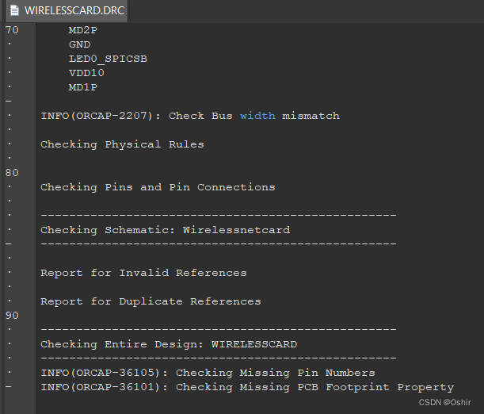The height and width of the screenshot is (414, 484).
Task: Click line number 70 in the gutter
Action: [12, 30]
